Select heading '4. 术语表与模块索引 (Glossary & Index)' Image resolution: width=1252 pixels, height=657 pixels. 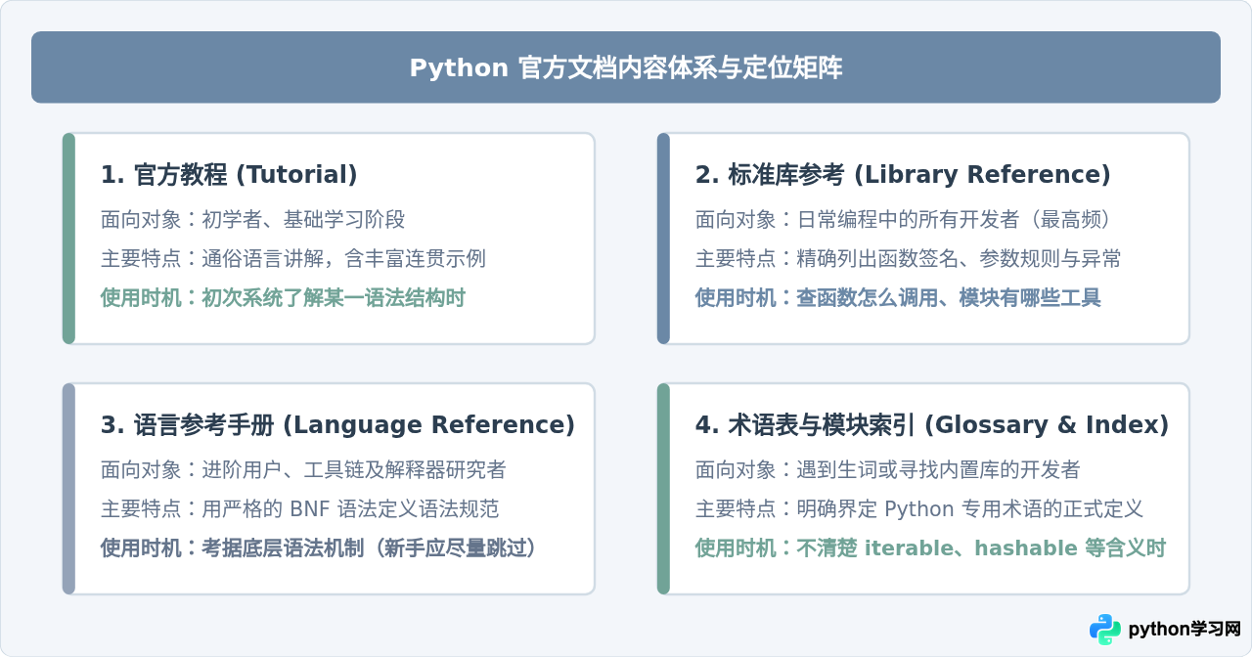[932, 425]
